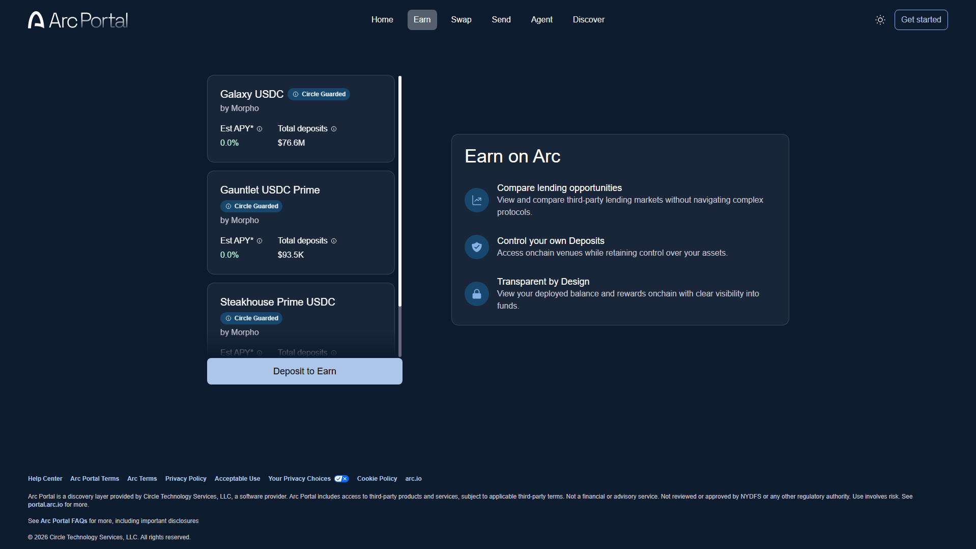Image resolution: width=976 pixels, height=549 pixels.
Task: Go to the Swap tab
Action: click(461, 20)
